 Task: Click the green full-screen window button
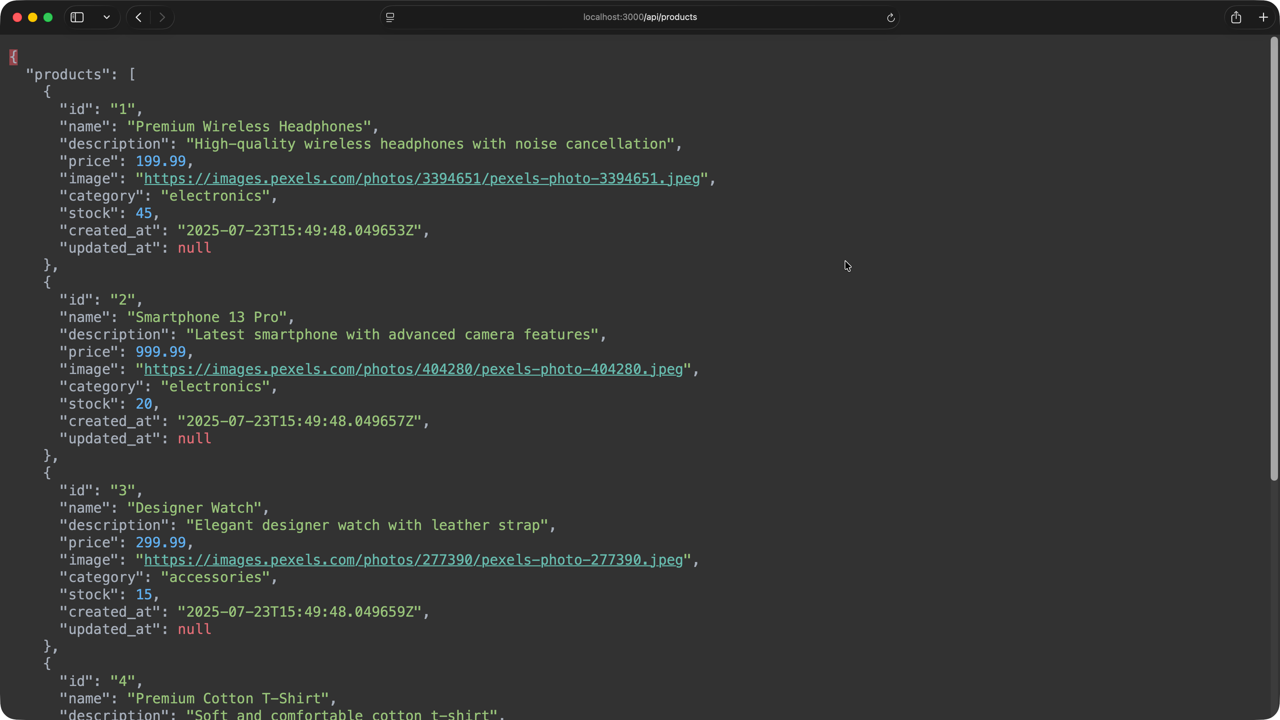pos(48,17)
